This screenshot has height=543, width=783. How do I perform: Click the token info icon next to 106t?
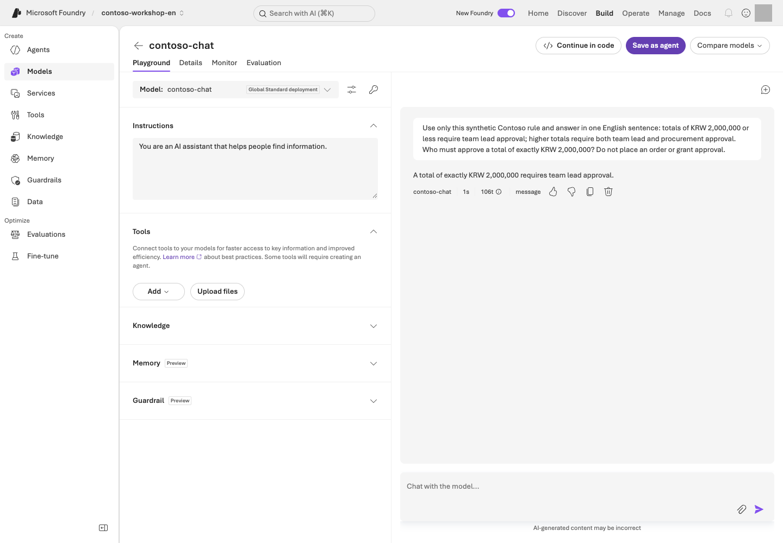[x=499, y=192]
